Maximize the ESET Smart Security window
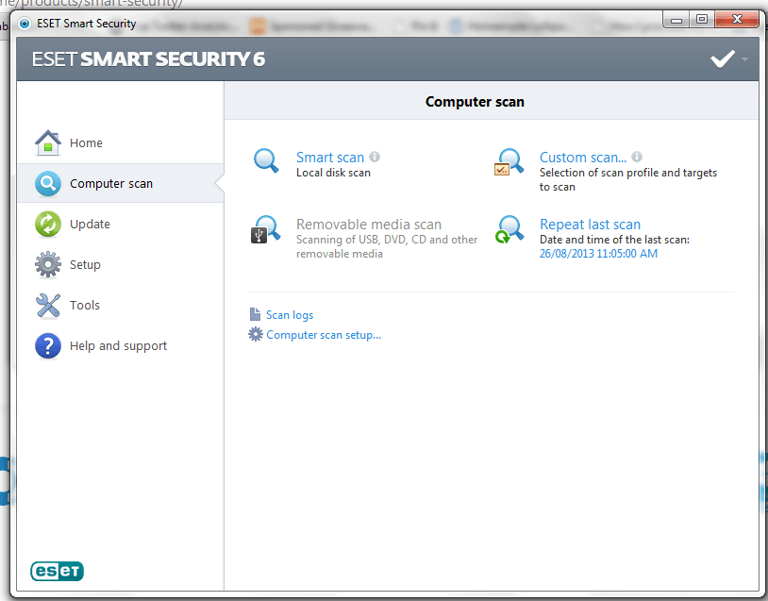Screen dimensions: 768x601 tap(702, 20)
